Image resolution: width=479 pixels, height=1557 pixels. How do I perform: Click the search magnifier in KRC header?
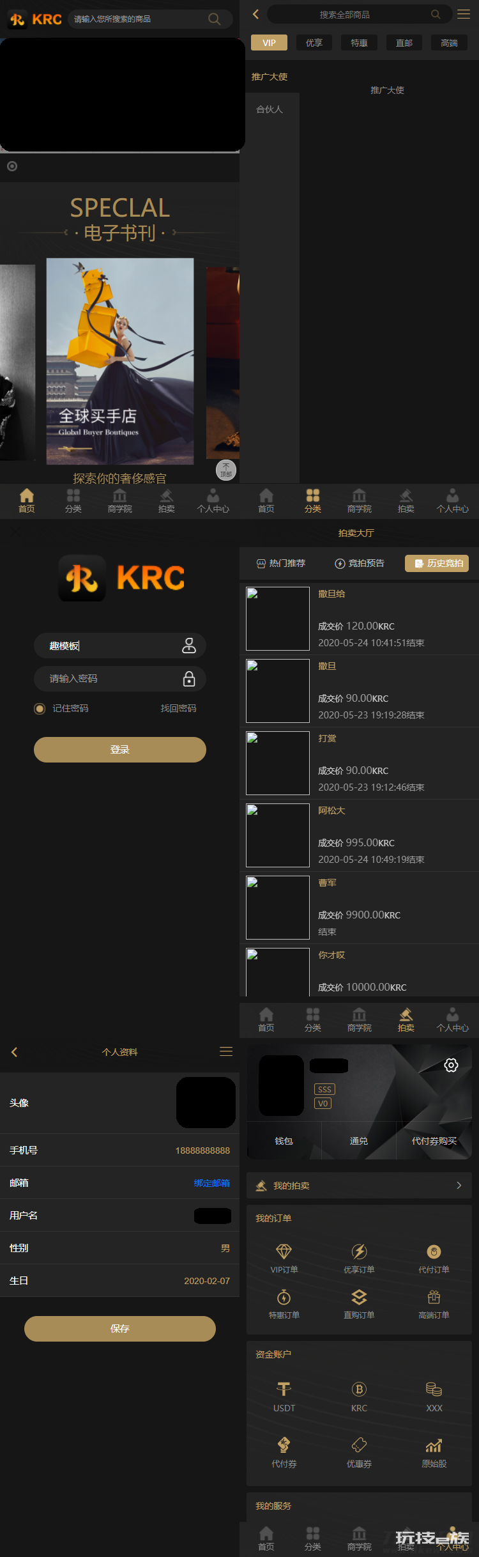(215, 19)
